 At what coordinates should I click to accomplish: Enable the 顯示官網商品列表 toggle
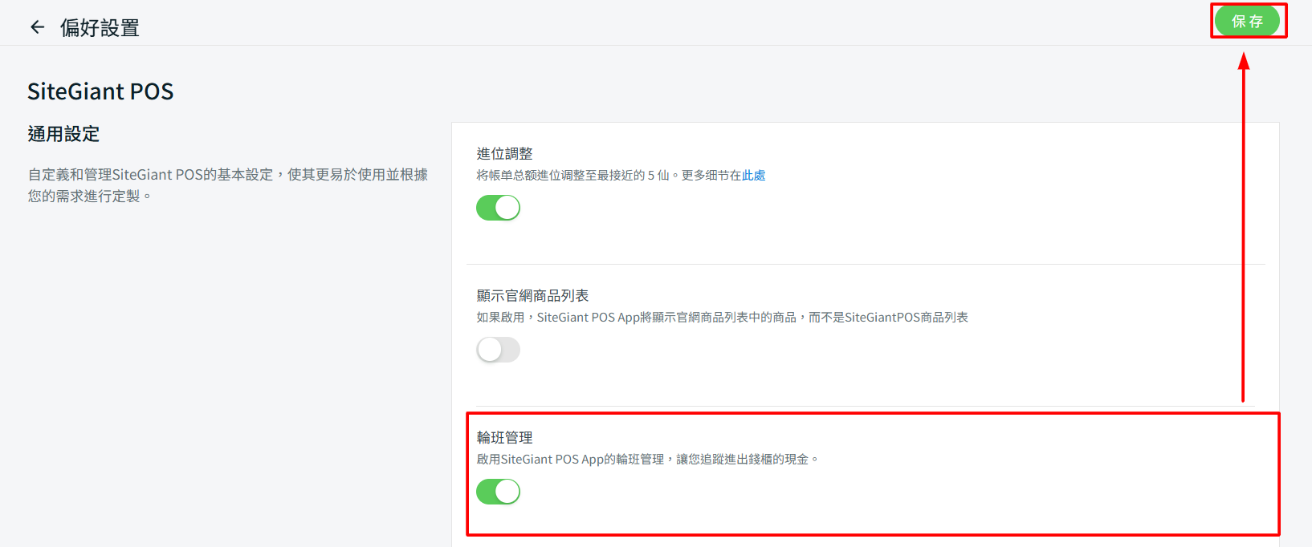pyautogui.click(x=498, y=350)
